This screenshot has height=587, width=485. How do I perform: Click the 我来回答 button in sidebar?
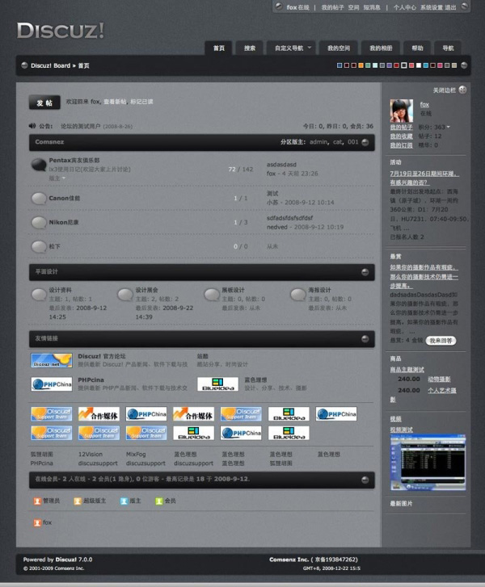(441, 341)
